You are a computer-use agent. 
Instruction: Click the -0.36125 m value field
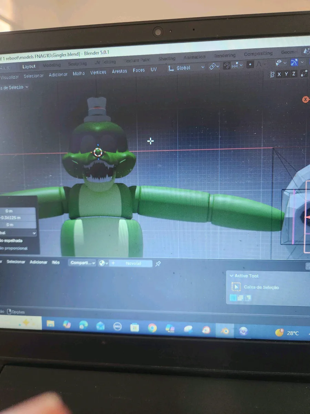click(17, 218)
